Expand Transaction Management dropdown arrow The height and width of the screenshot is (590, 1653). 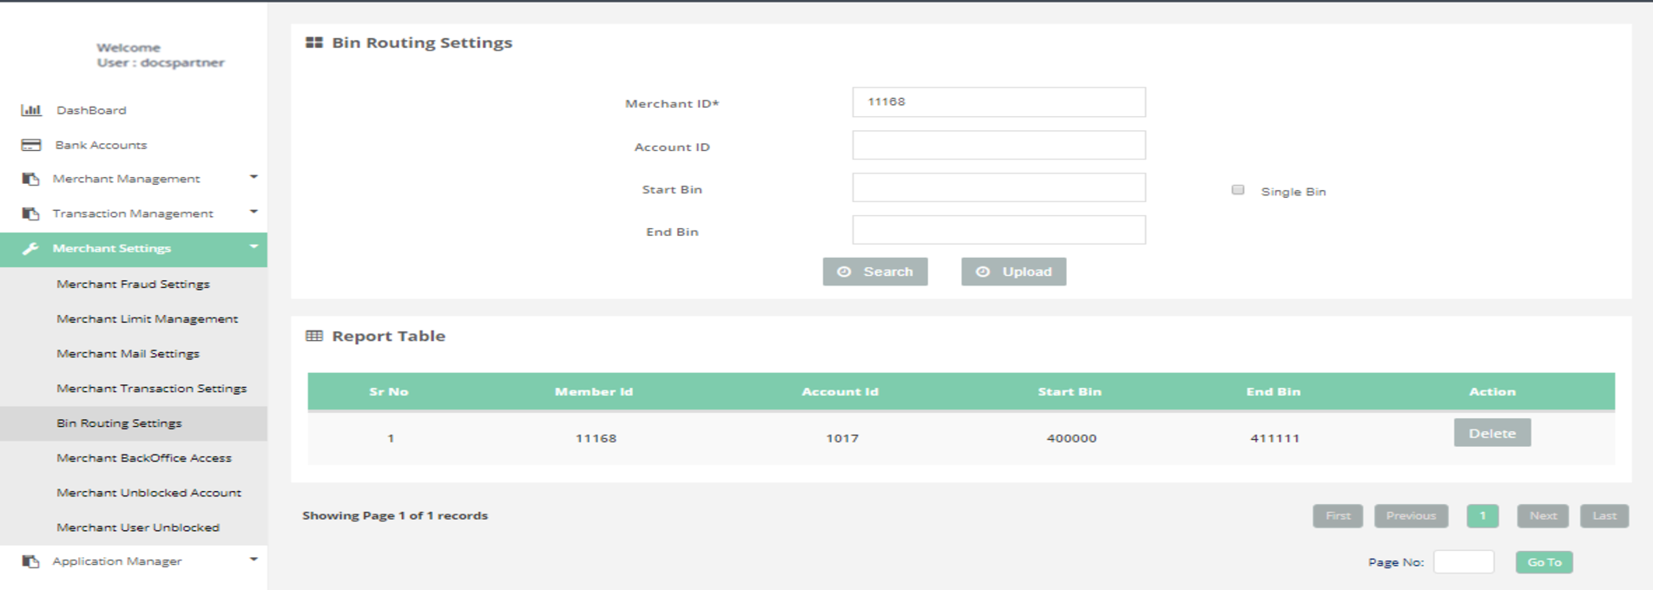pyautogui.click(x=254, y=212)
